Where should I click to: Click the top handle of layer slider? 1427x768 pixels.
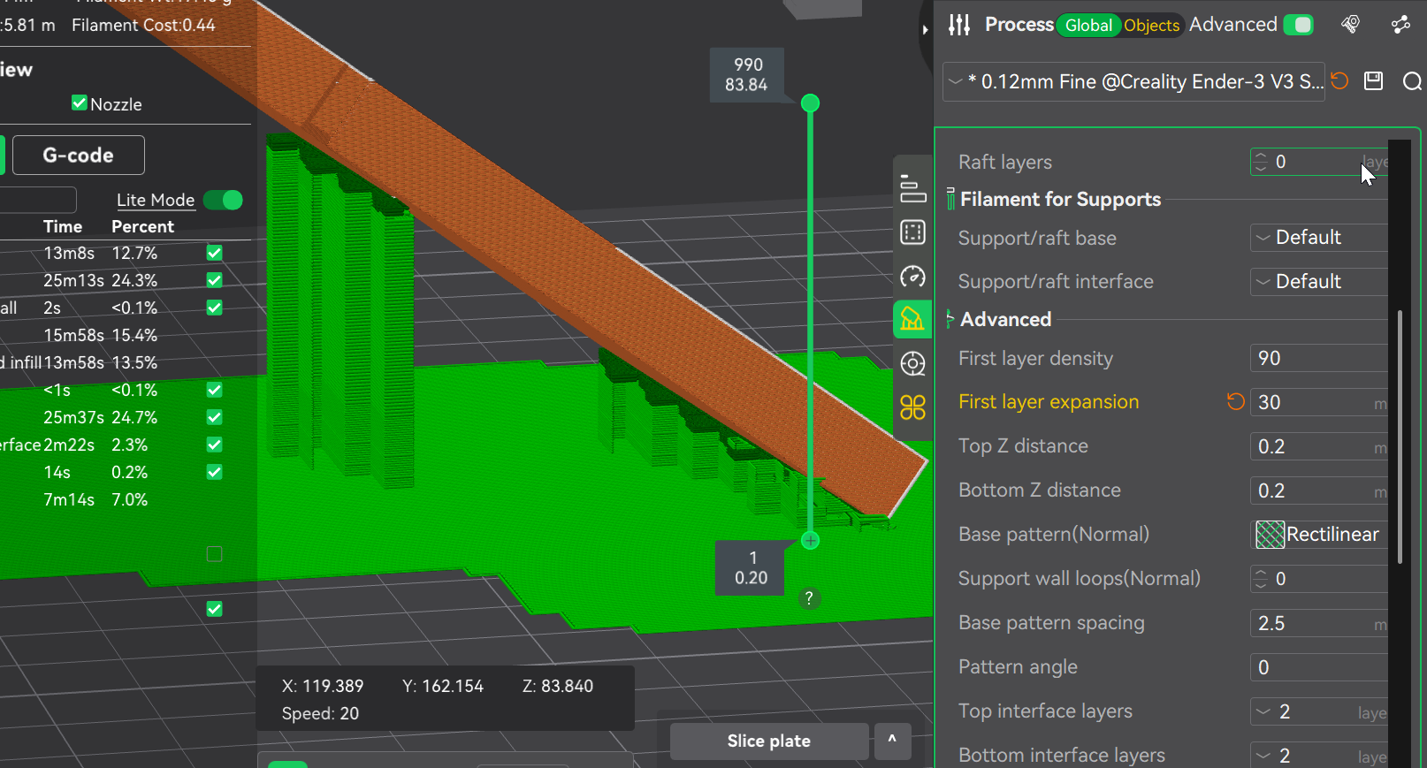tap(810, 103)
